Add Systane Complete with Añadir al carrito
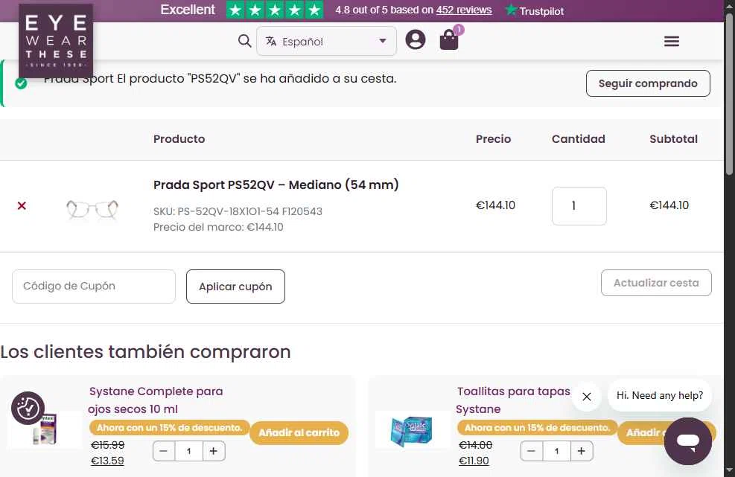Viewport: 735px width, 477px height. point(299,432)
